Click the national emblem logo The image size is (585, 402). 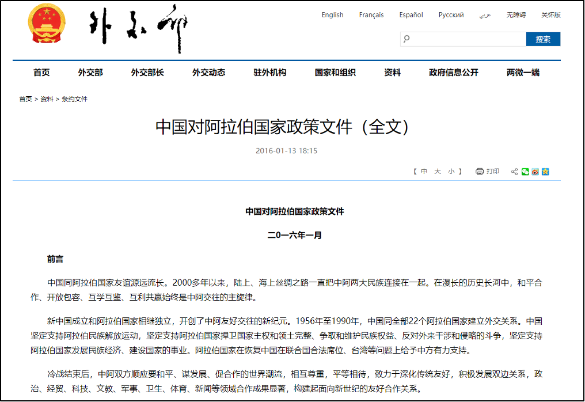click(x=47, y=23)
